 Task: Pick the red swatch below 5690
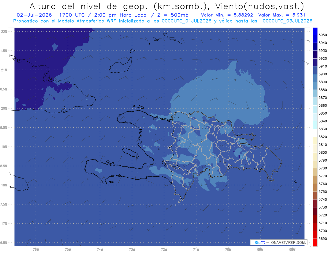pos(315,242)
